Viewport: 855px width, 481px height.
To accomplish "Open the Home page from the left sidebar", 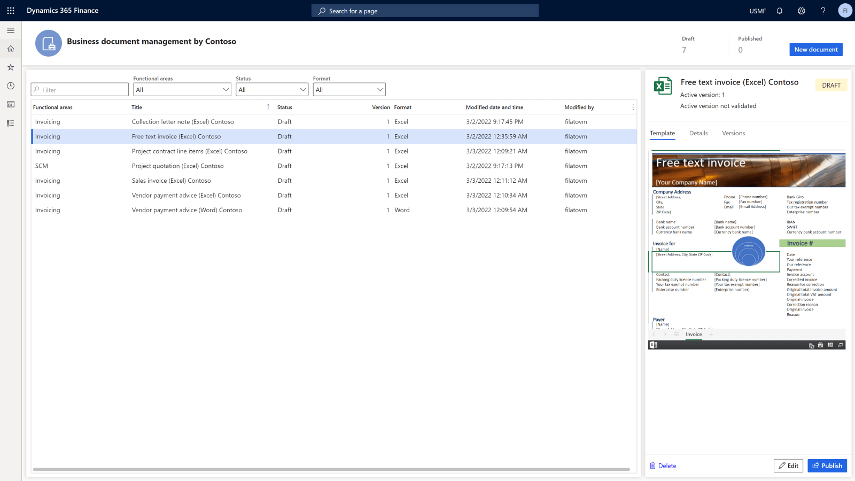I will click(10, 48).
